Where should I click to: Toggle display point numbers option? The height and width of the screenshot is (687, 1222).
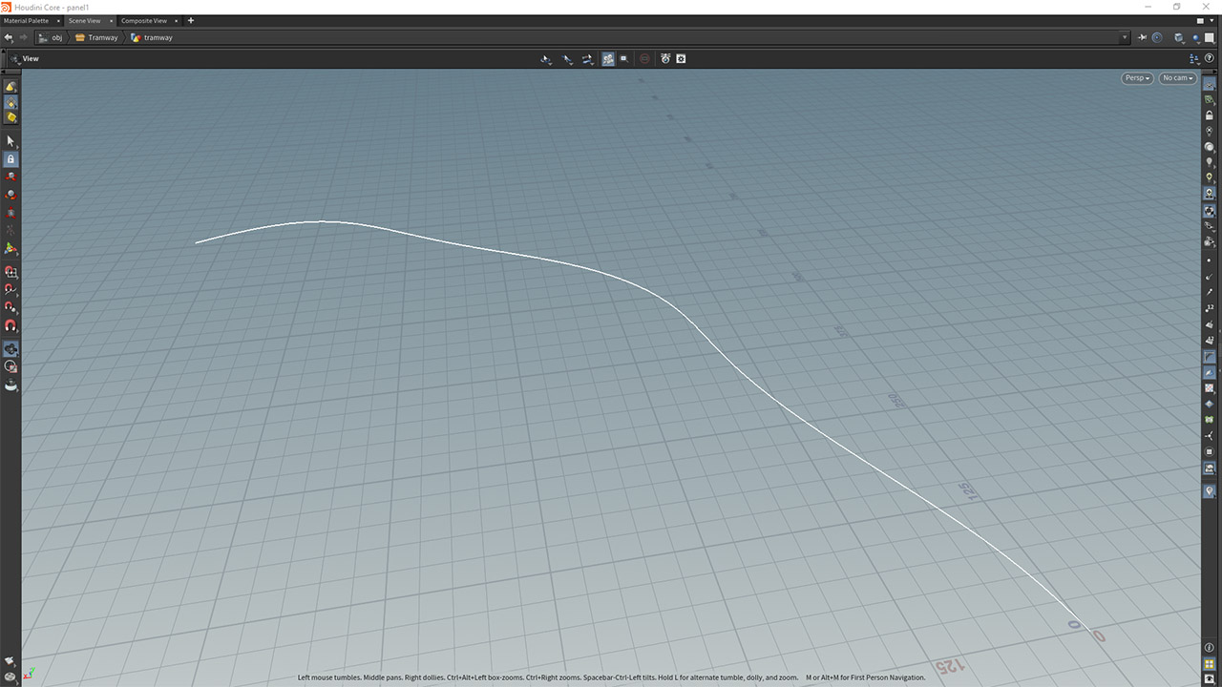pos(1210,308)
